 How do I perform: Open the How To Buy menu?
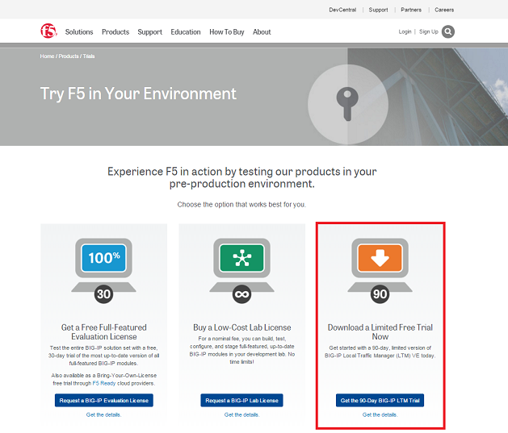pyautogui.click(x=227, y=32)
